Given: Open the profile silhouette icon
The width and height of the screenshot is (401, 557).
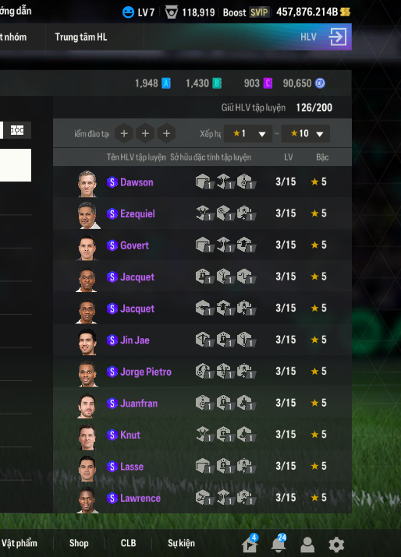Looking at the screenshot, I should pyautogui.click(x=307, y=545).
